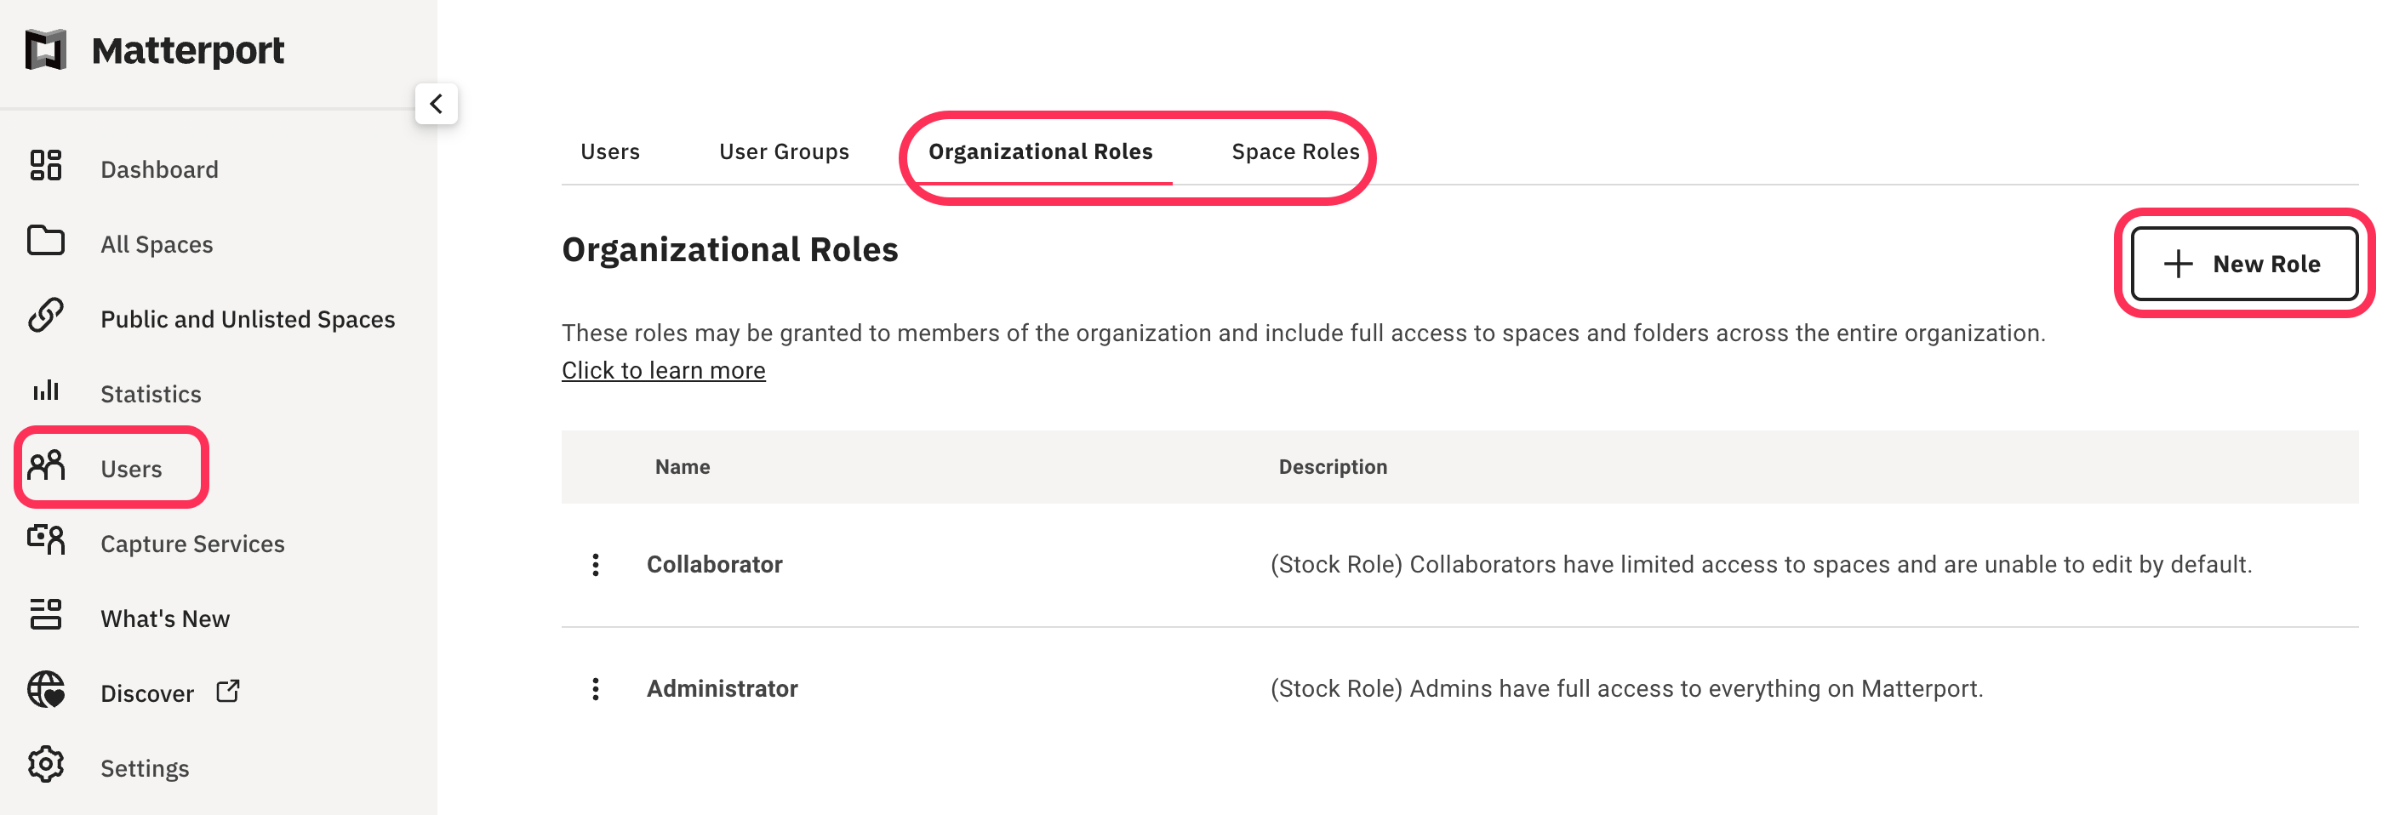Open Public and Unlisted Spaces
The width and height of the screenshot is (2405, 815).
[x=247, y=318]
